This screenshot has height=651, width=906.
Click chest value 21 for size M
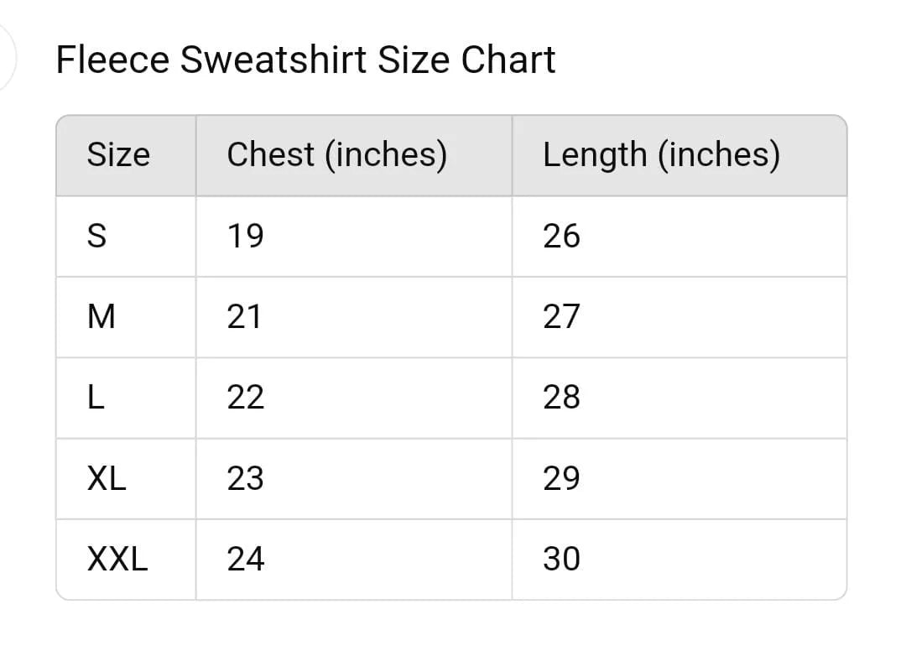pyautogui.click(x=245, y=317)
